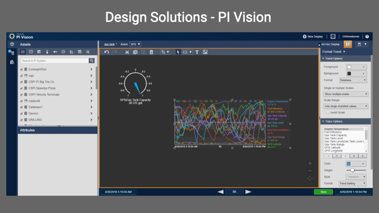Expand the DRILLING chevron
Screen dimensions: 379x213
92,119
